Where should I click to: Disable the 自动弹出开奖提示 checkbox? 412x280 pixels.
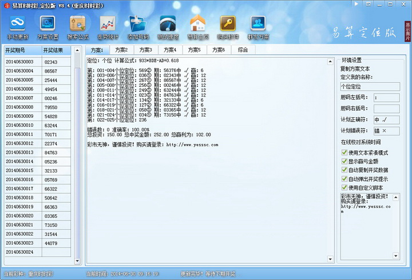[x=344, y=178]
